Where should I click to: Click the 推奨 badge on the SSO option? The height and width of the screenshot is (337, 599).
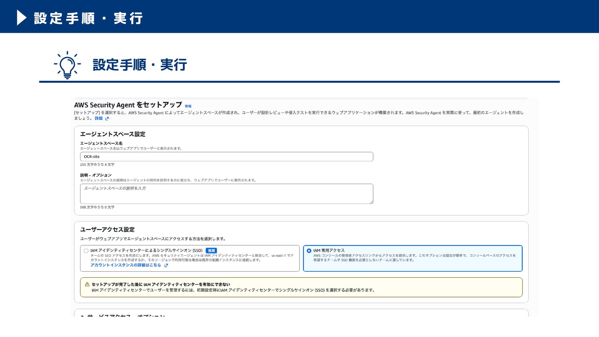point(211,251)
